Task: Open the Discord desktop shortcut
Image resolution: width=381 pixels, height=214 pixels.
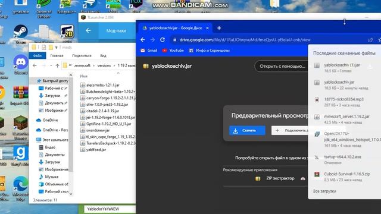Action: (21, 64)
